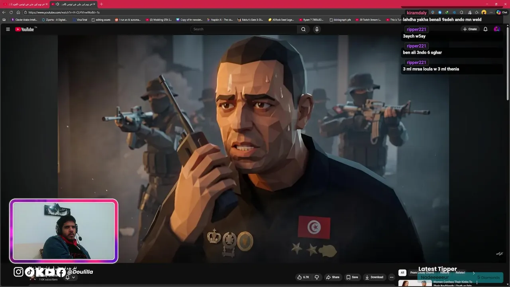This screenshot has width=510, height=287.
Task: Toggle read aloud icon in address bar
Action: coord(454,12)
